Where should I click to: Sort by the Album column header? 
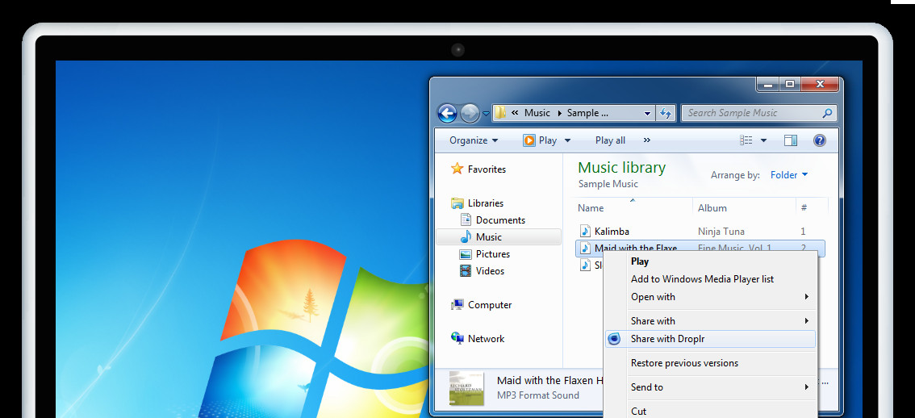point(712,208)
